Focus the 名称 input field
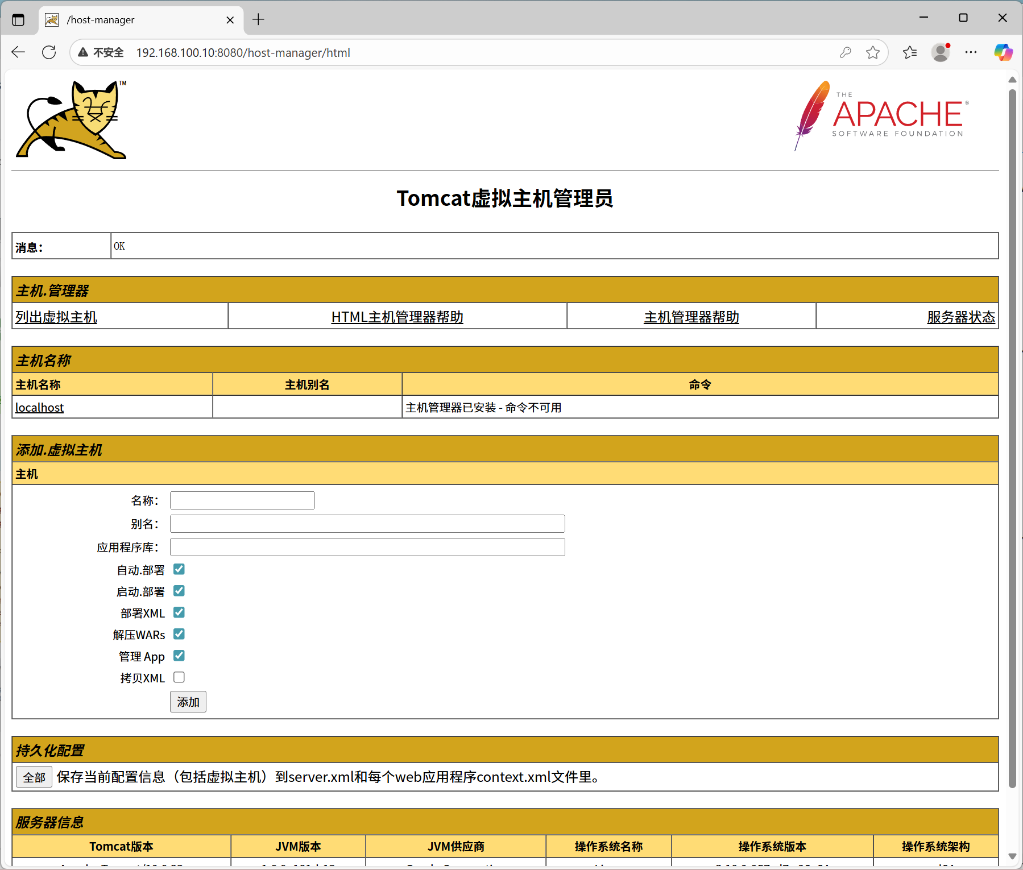Image resolution: width=1023 pixels, height=870 pixels. [x=242, y=500]
